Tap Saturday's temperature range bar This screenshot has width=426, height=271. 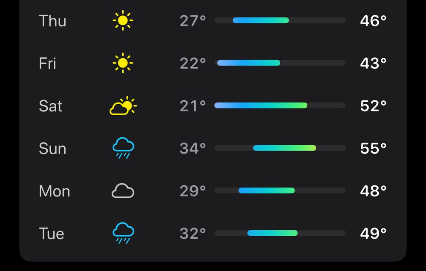tap(280, 105)
